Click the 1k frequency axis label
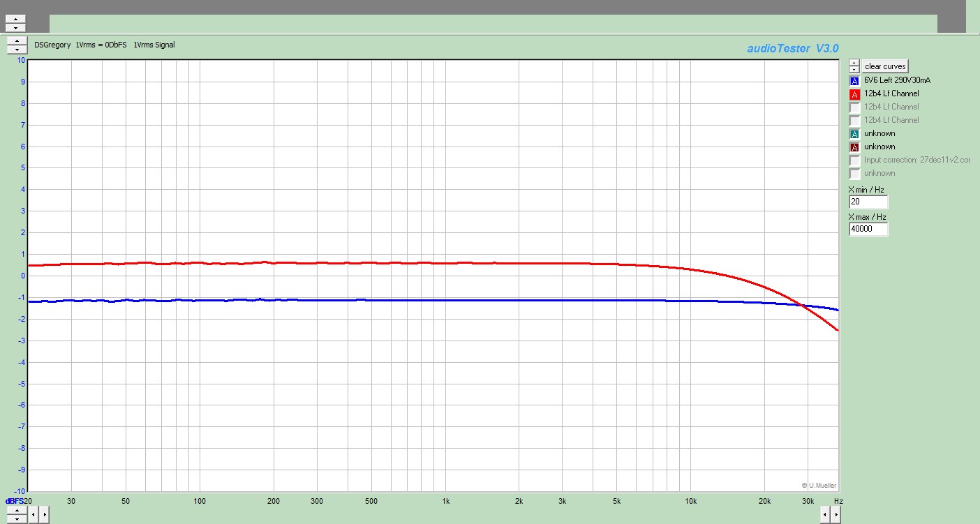This screenshot has height=524, width=980. pyautogui.click(x=445, y=501)
